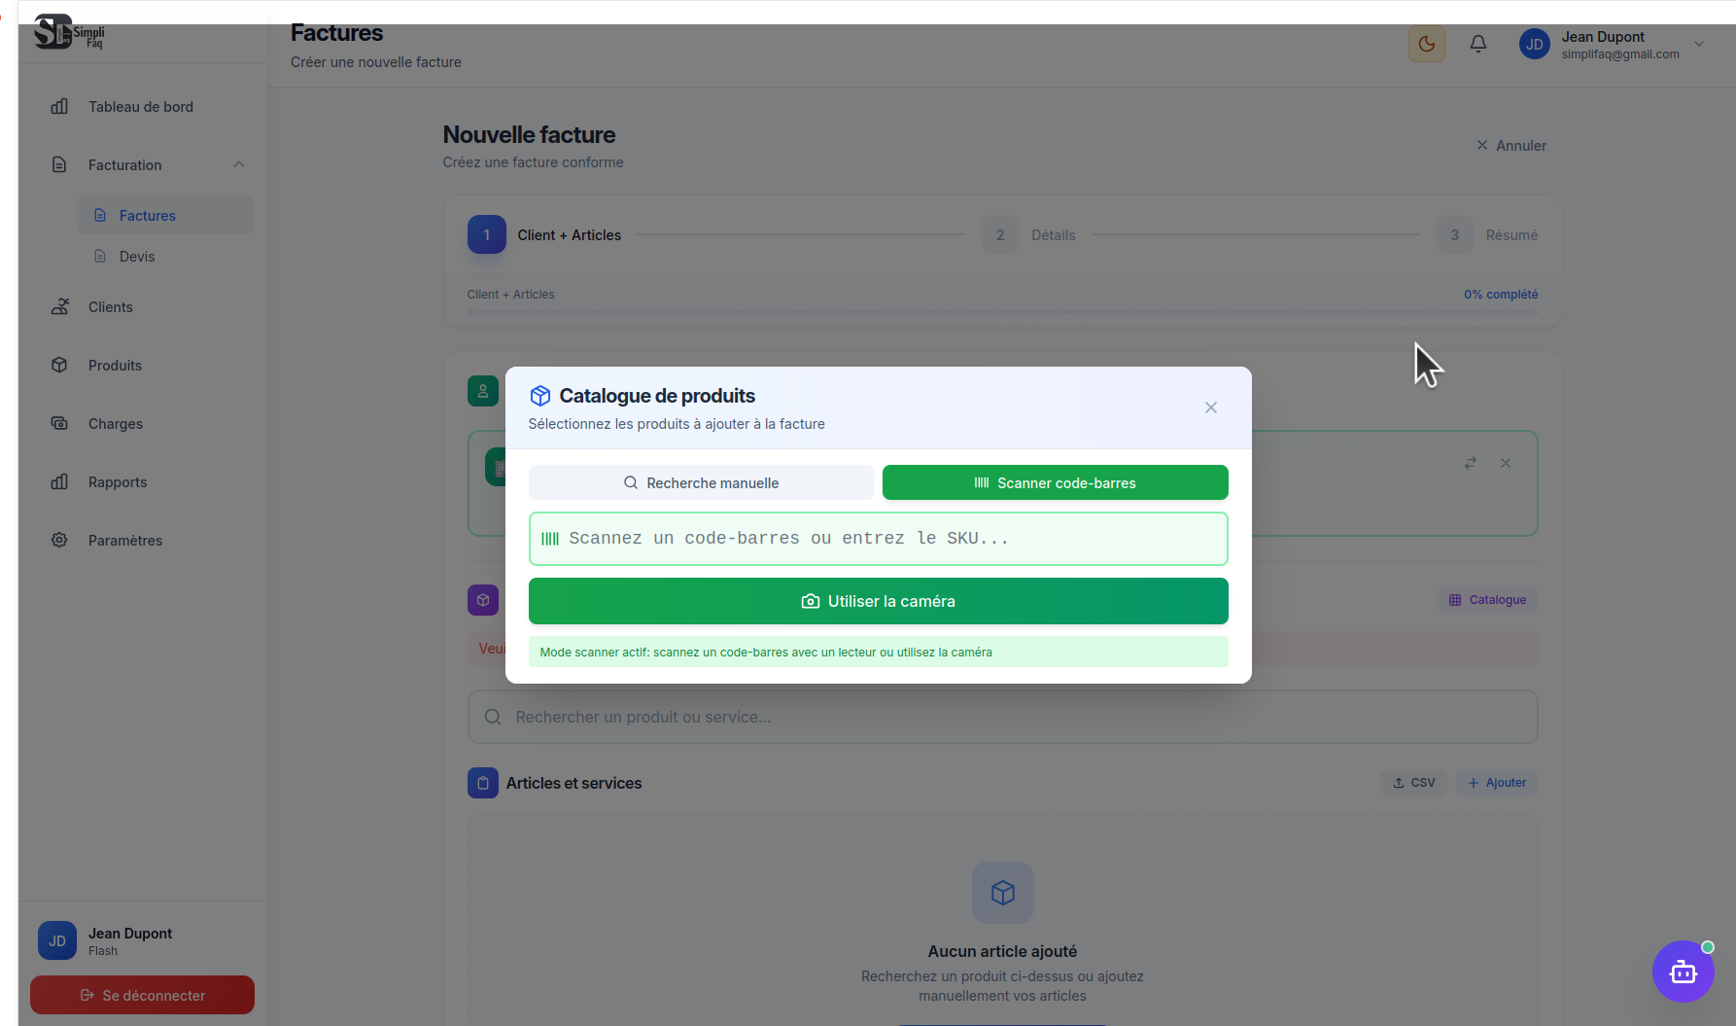Click the Charges icon in sidebar
The width and height of the screenshot is (1736, 1026).
coord(59,423)
